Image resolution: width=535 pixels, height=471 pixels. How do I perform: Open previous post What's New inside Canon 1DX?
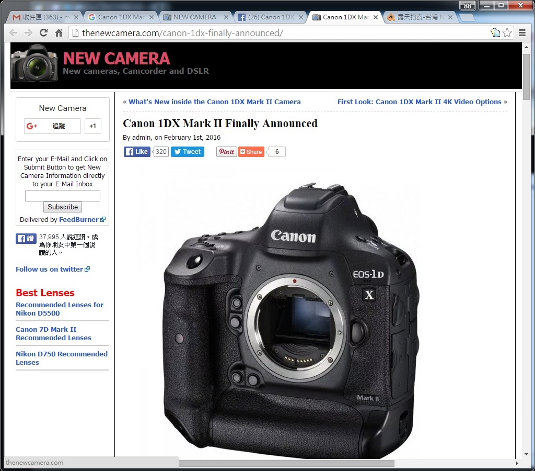[214, 102]
